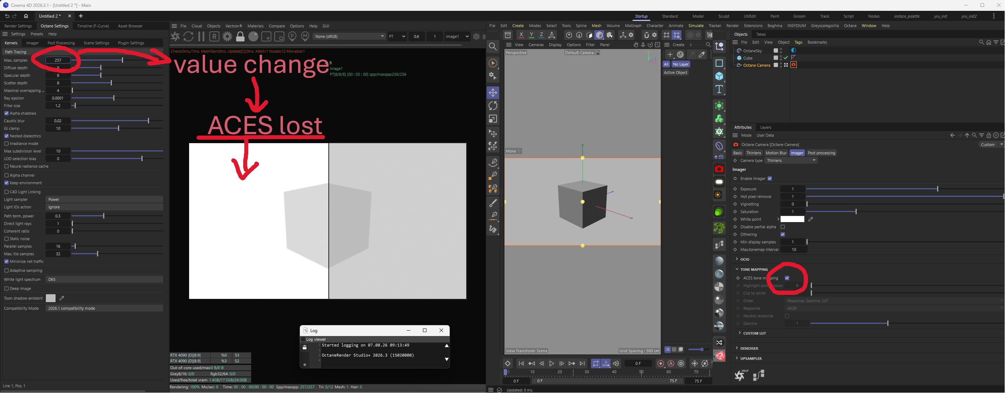Screen dimensions: 1005x393
Task: Toggle Z axis lock
Action: 542,35
